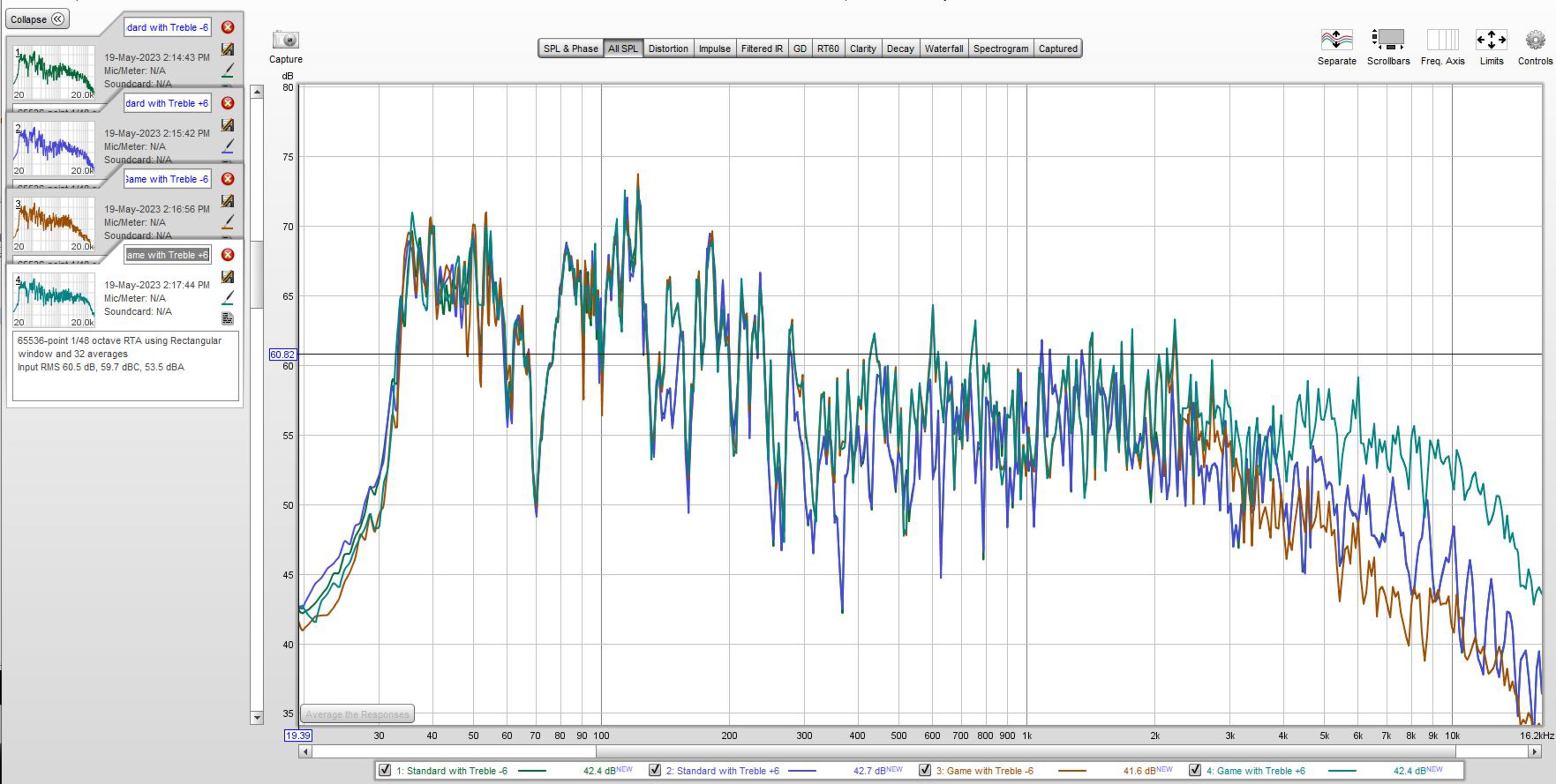Toggle Game with Treble +6 checkbox

[1194, 770]
